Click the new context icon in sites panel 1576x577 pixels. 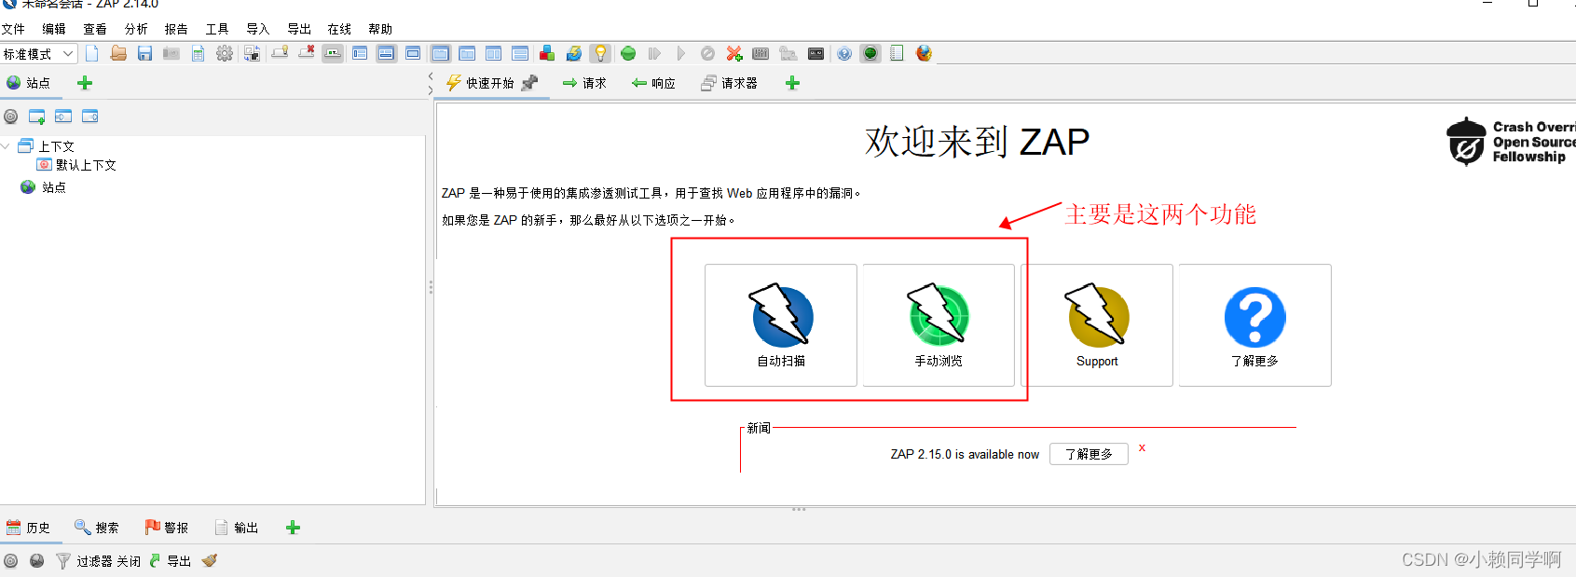click(37, 117)
